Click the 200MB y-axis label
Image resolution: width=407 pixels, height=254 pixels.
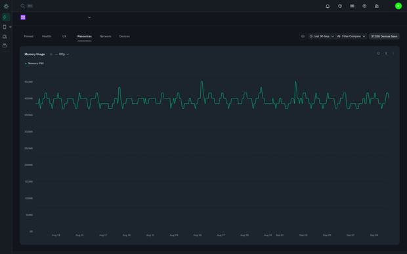tap(28, 165)
